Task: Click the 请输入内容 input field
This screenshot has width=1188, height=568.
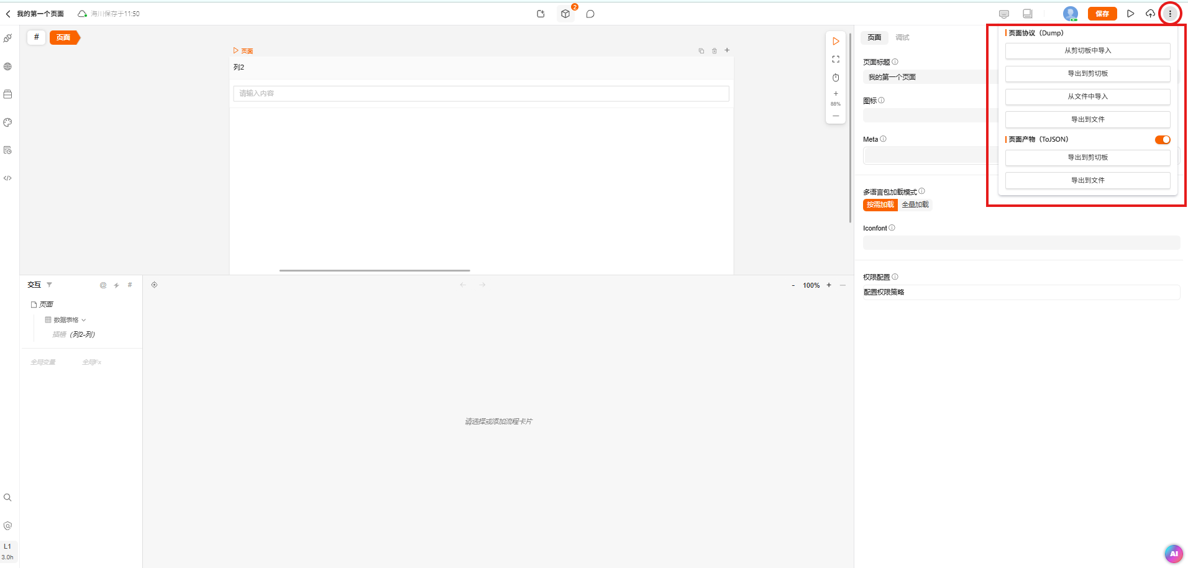Action: (480, 93)
